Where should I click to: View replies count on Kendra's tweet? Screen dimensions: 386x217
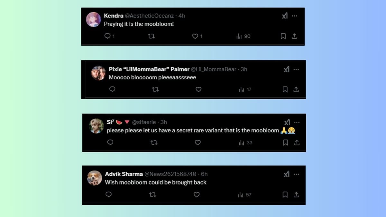click(109, 36)
